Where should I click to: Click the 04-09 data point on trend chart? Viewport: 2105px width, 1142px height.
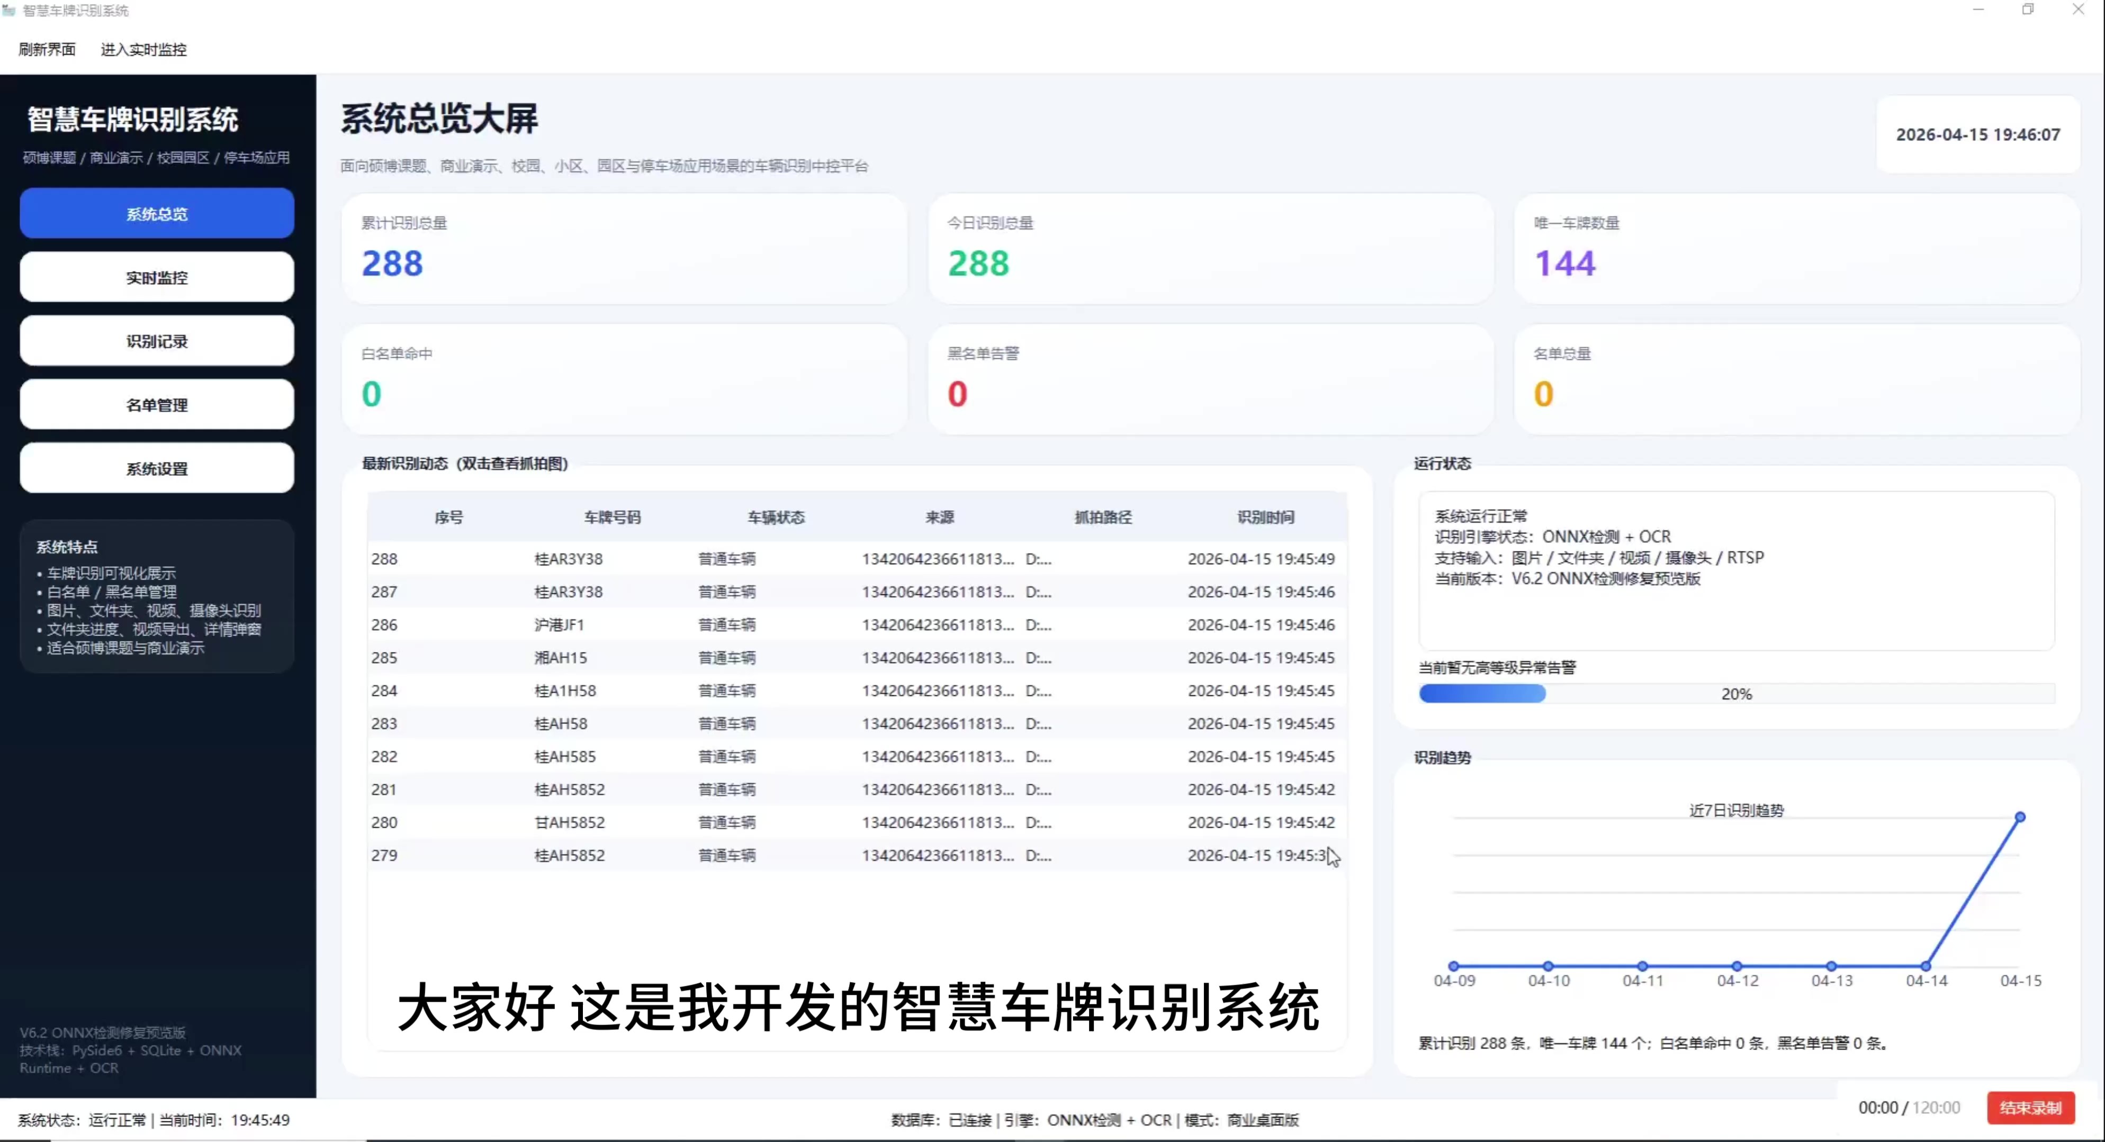[1454, 966]
